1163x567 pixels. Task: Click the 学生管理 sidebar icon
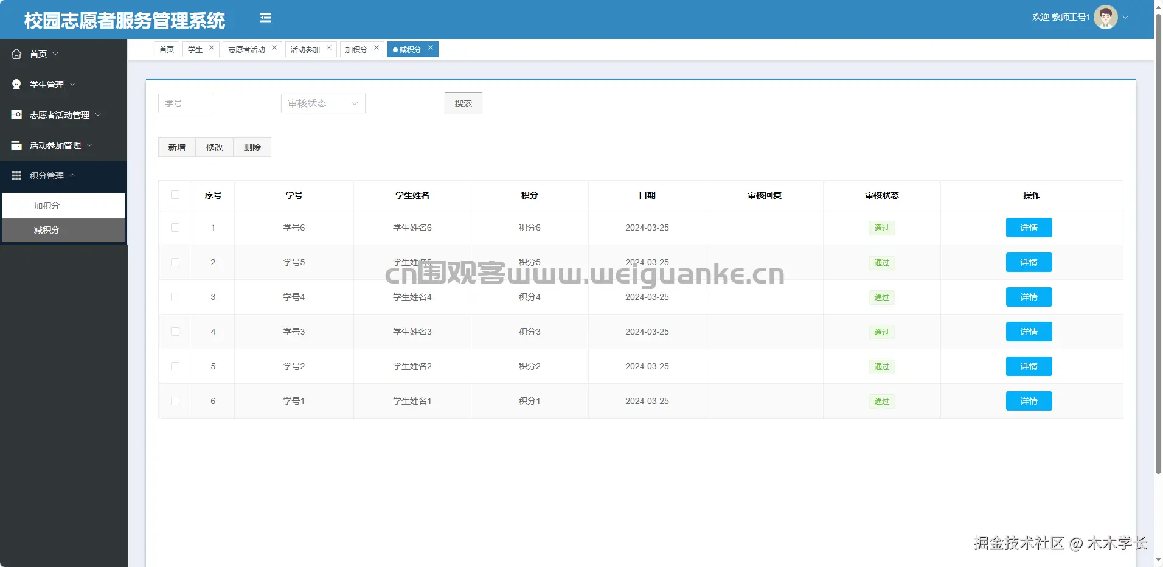pyautogui.click(x=16, y=85)
